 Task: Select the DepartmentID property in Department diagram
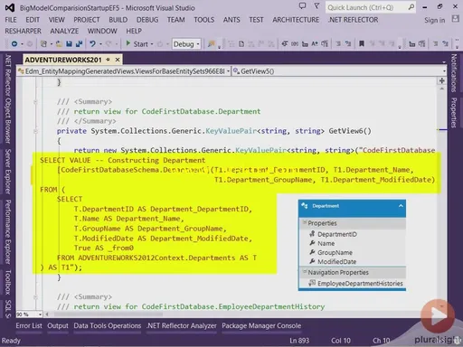[333, 234]
